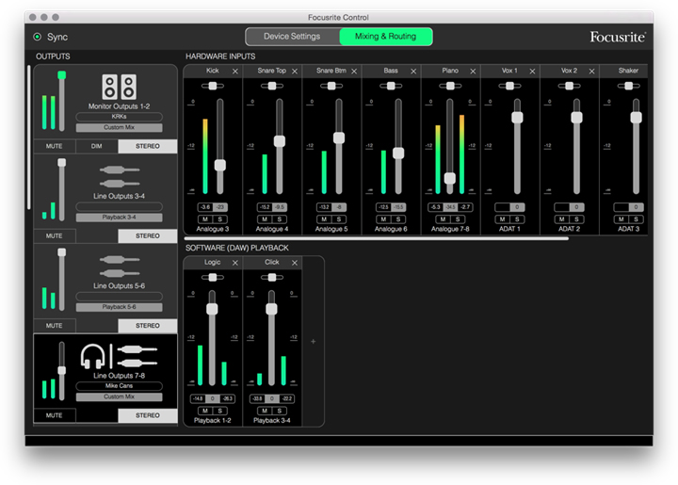This screenshot has width=678, height=485.
Task: Solo the Bass channel on Analogue 6
Action: [397, 218]
